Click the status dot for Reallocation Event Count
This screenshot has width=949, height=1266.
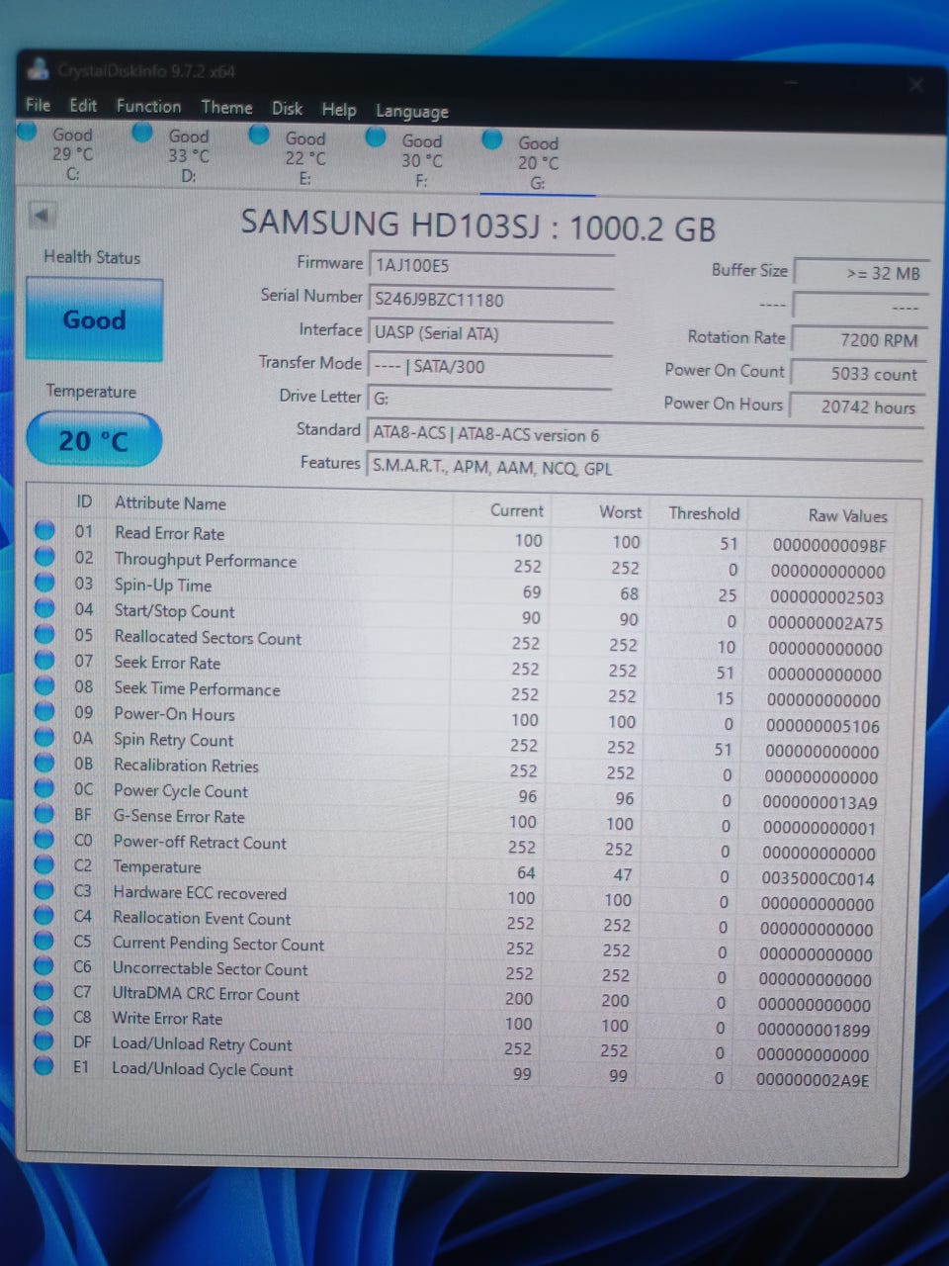pos(43,916)
